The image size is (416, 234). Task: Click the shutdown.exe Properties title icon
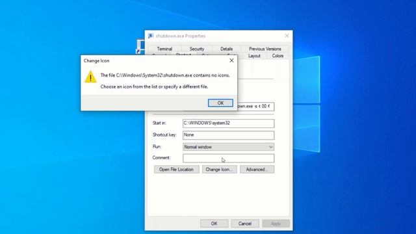151,36
